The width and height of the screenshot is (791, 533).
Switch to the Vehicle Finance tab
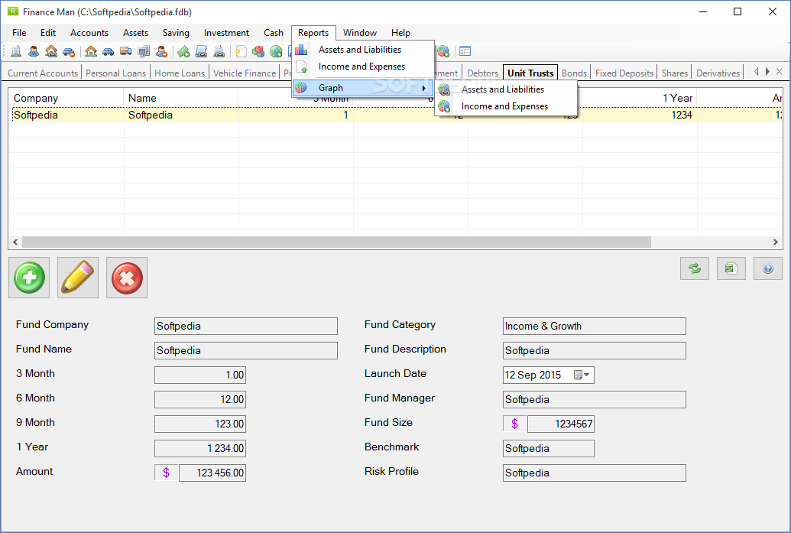245,73
